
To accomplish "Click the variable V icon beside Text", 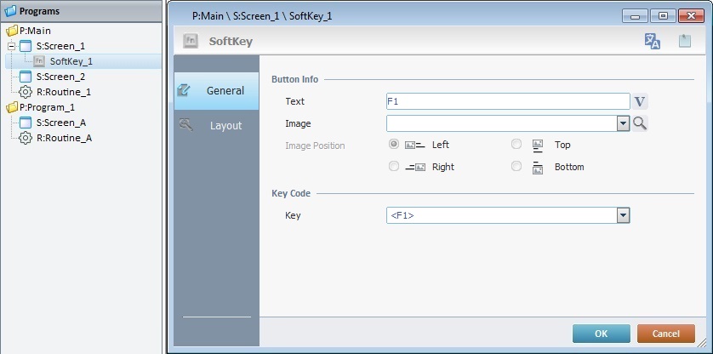I will [641, 101].
